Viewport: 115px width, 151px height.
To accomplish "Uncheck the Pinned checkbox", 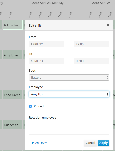I will [x=30, y=106].
